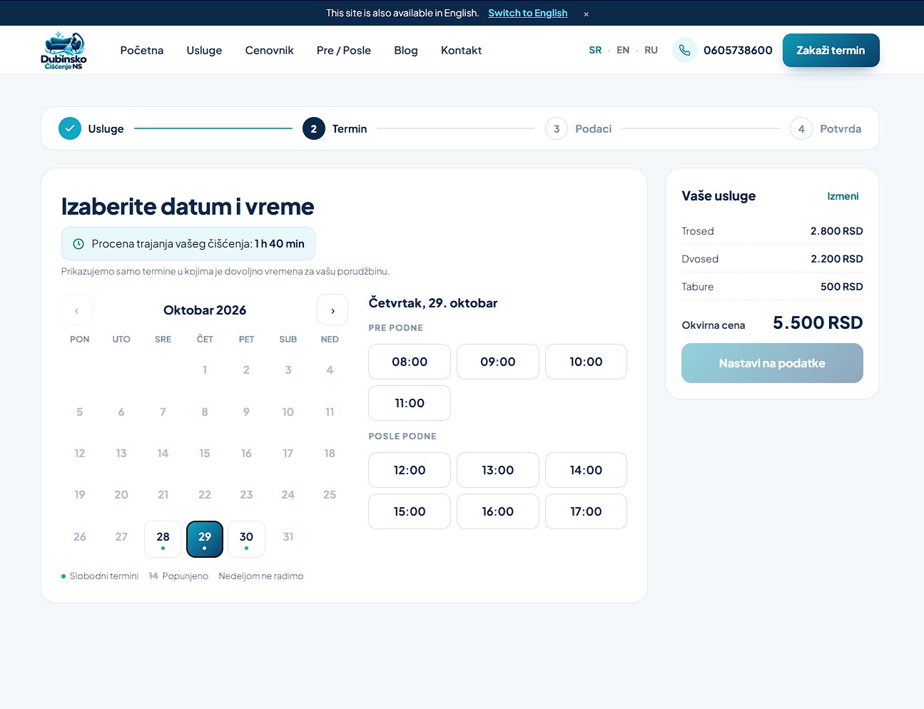Image resolution: width=924 pixels, height=709 pixels.
Task: Click the clock icon in duration estimate
Action: pyautogui.click(x=78, y=244)
